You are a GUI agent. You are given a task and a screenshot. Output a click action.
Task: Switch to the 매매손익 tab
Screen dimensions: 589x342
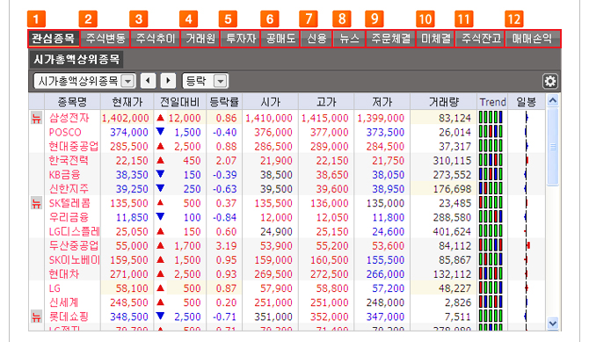pyautogui.click(x=532, y=39)
